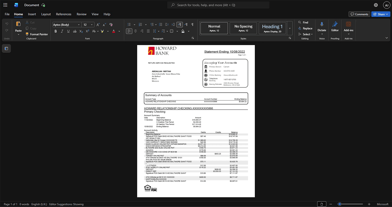Viewport: 392px width, 207px height.
Task: Justify the paragraph text
Action: click(x=148, y=31)
